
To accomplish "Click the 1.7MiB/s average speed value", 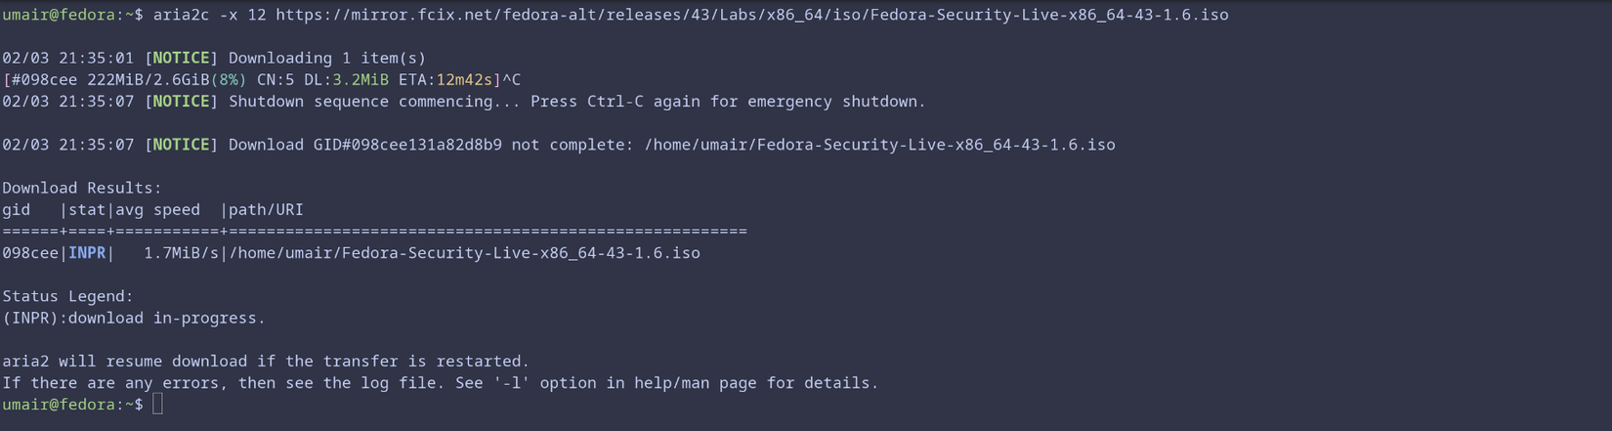I will [x=181, y=253].
